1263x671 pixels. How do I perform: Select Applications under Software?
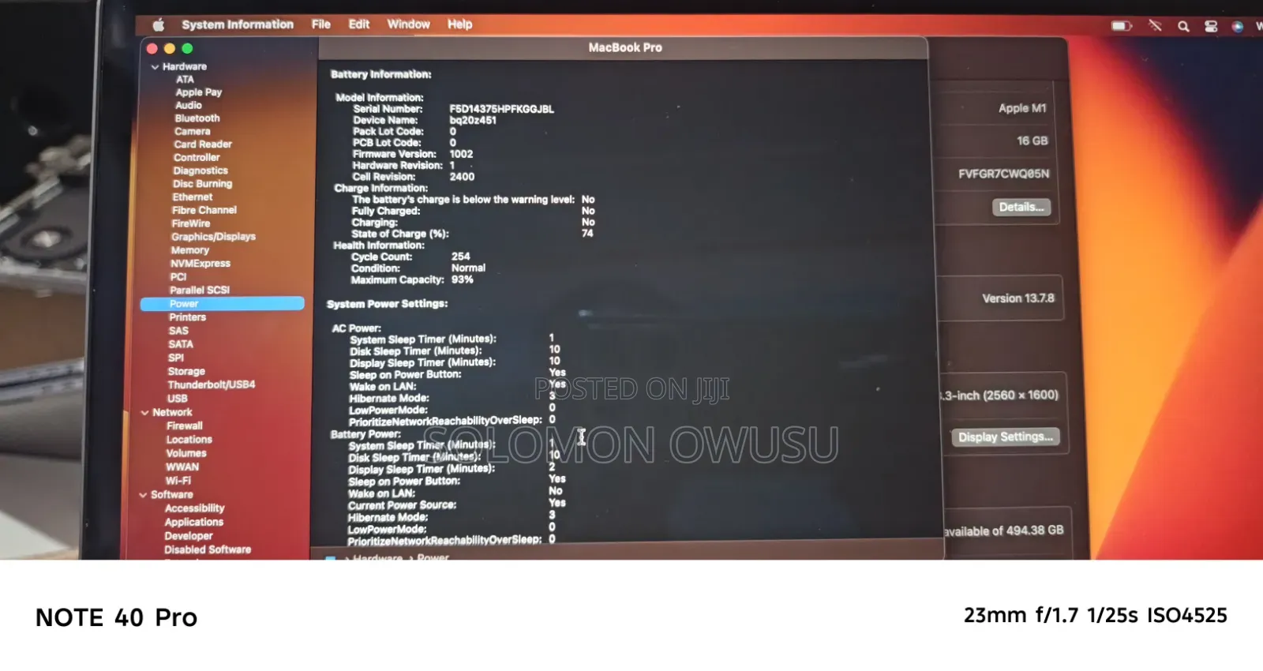(x=194, y=523)
